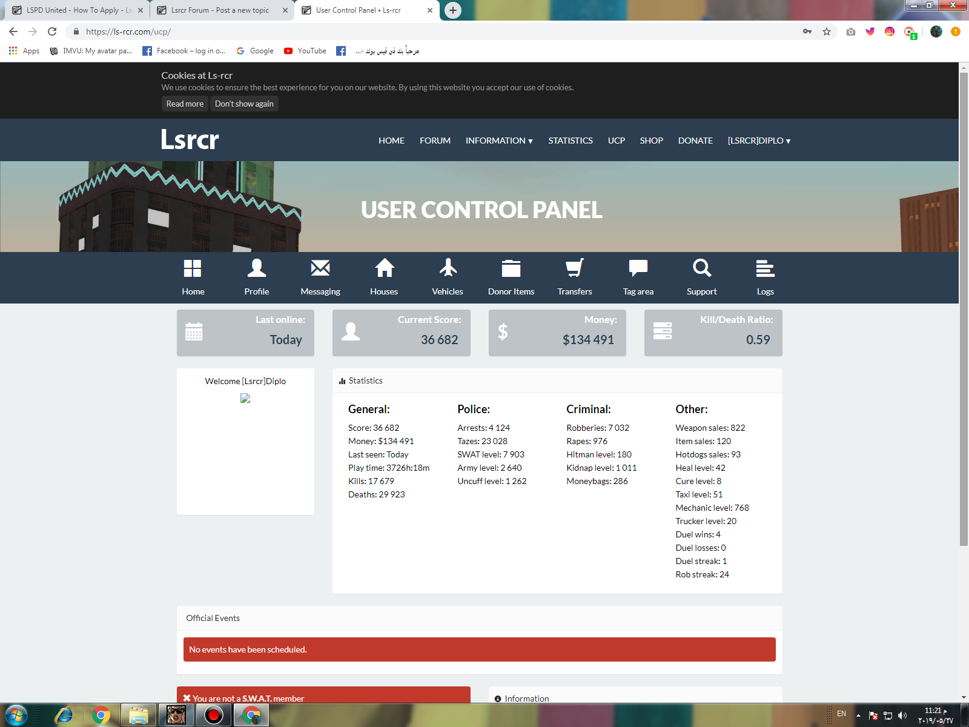Show hidden tray icons with the arrow
The height and width of the screenshot is (727, 969).
coord(858,715)
